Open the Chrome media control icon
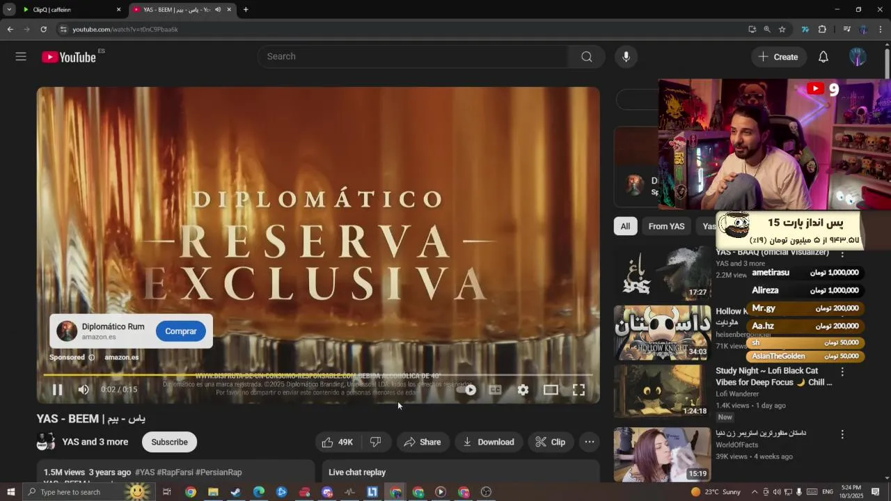 [846, 29]
